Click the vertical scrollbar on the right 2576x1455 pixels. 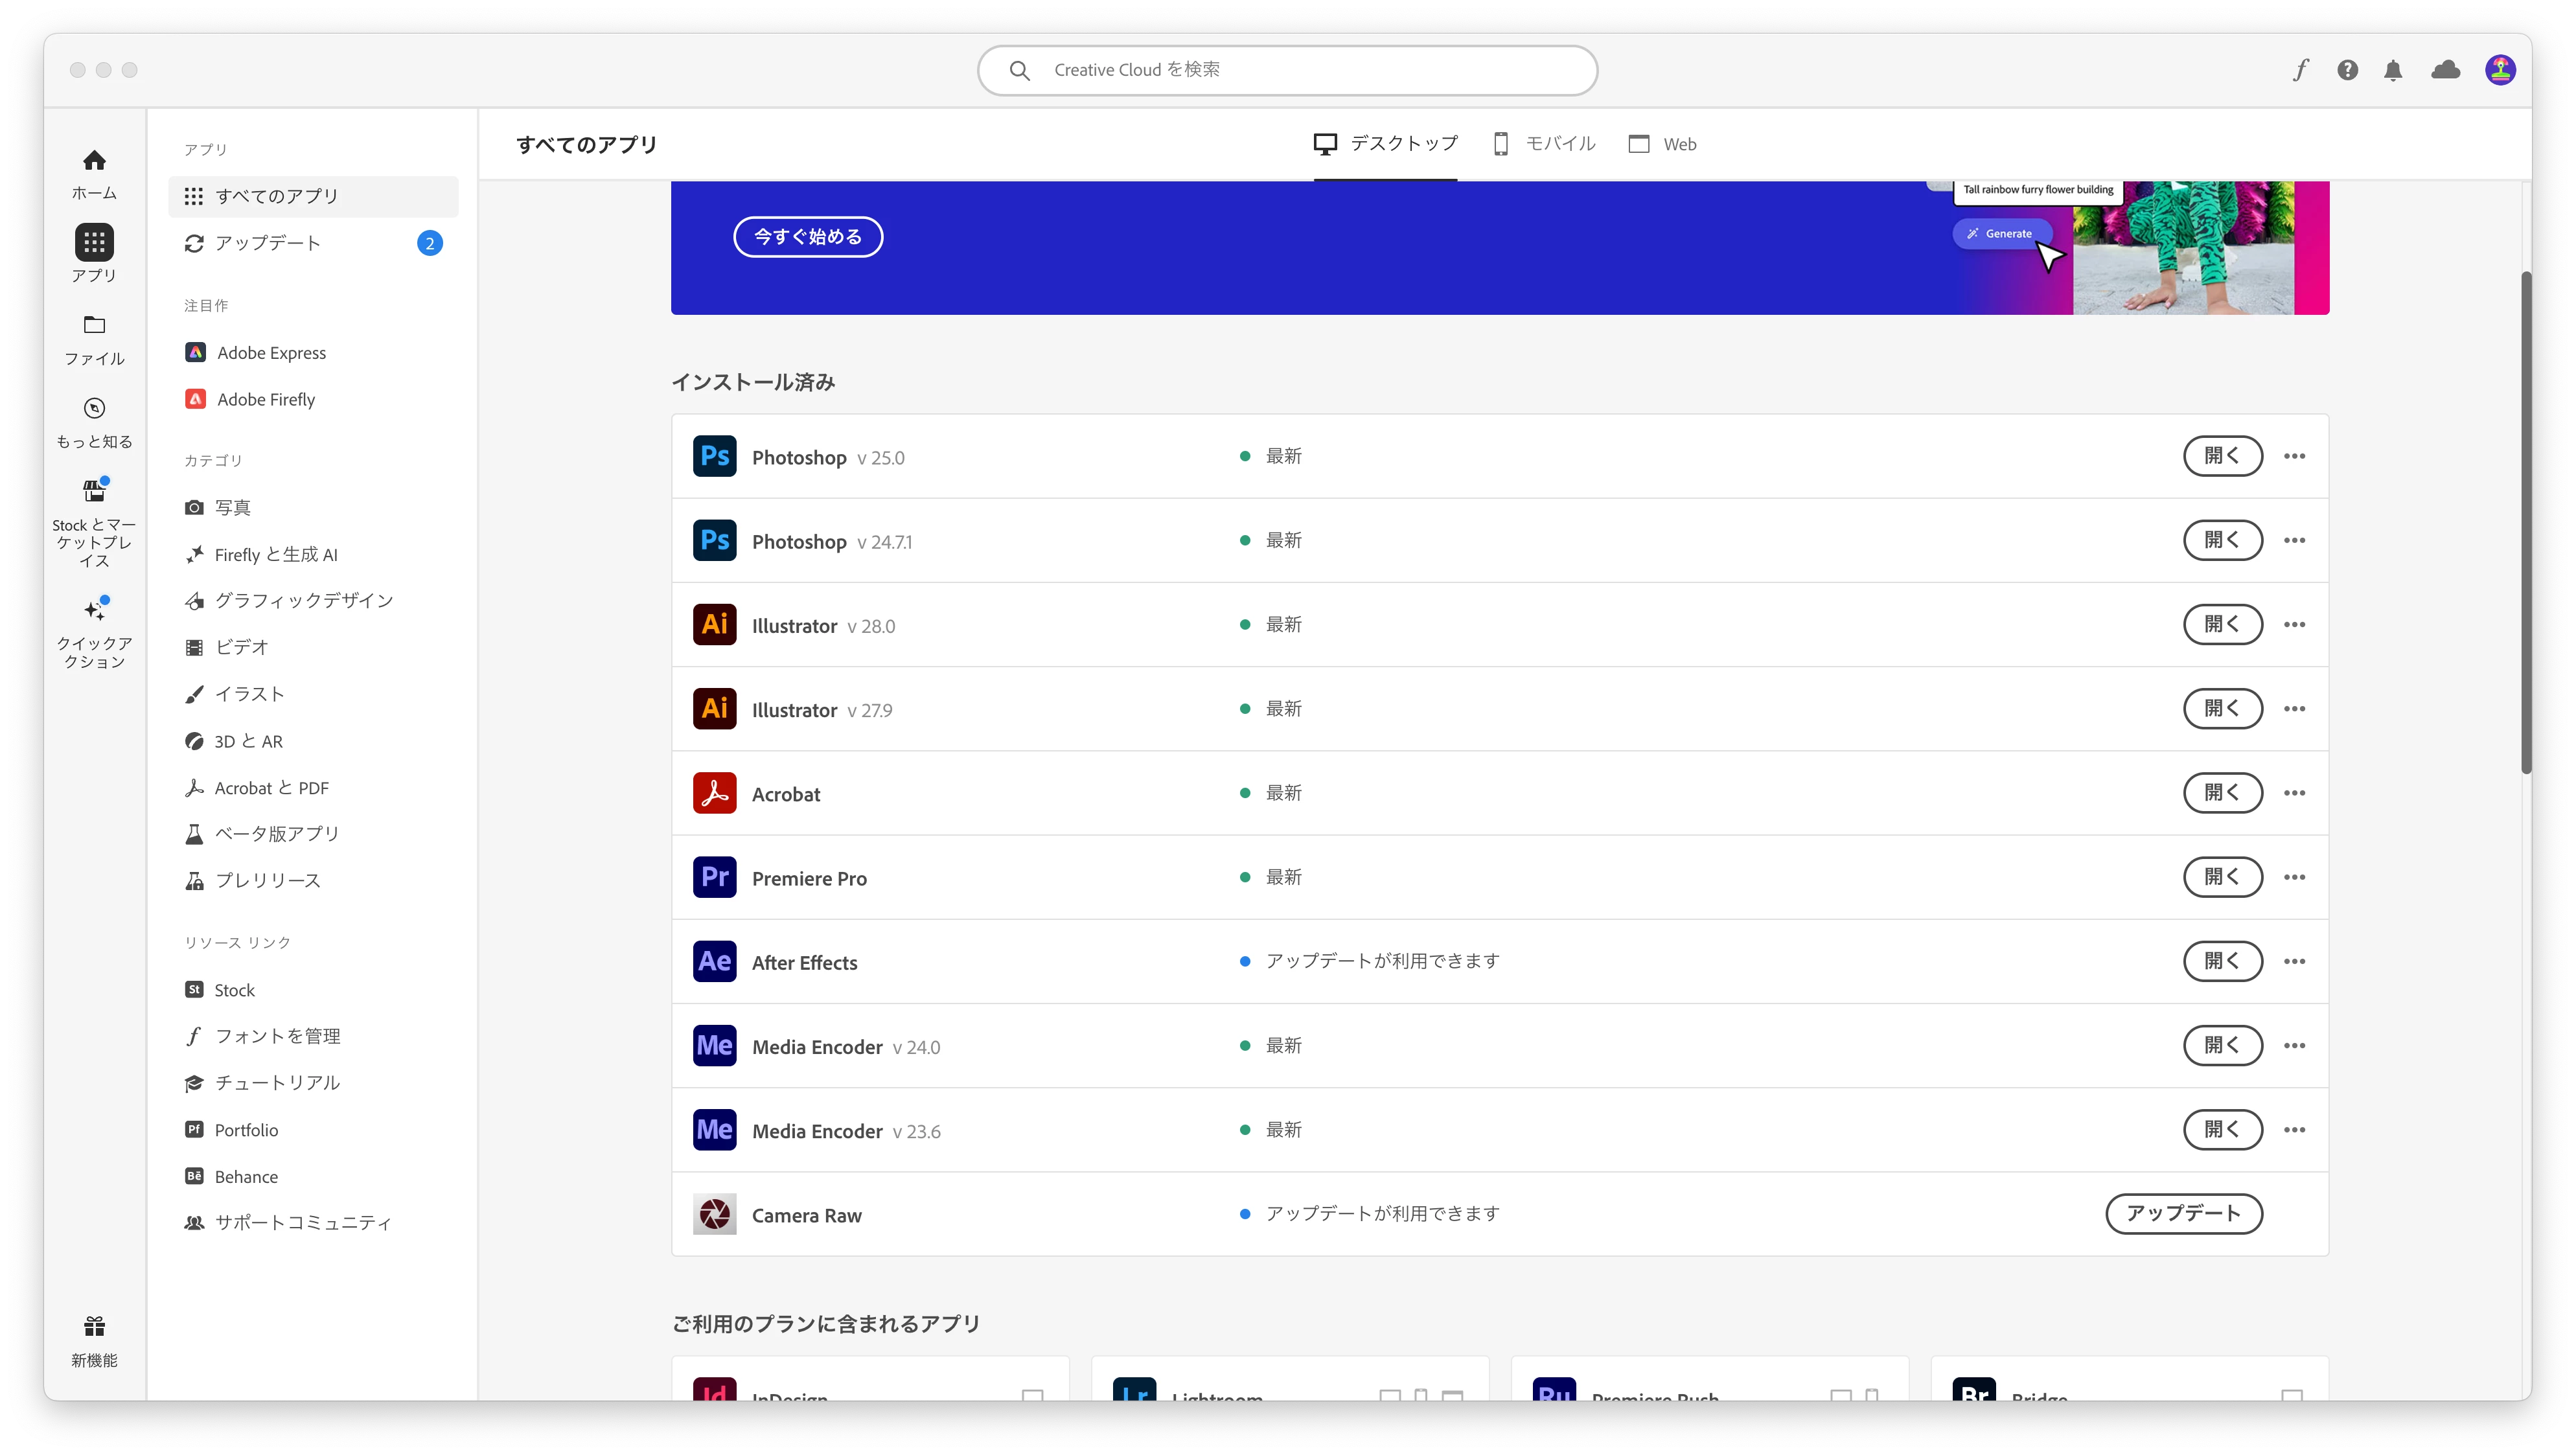[2525, 520]
